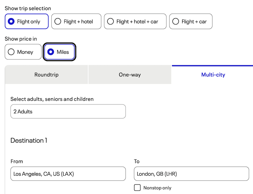Pick the Flight + car option
The width and height of the screenshot is (253, 194).
[x=191, y=21]
